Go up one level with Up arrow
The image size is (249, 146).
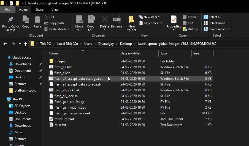click(26, 44)
